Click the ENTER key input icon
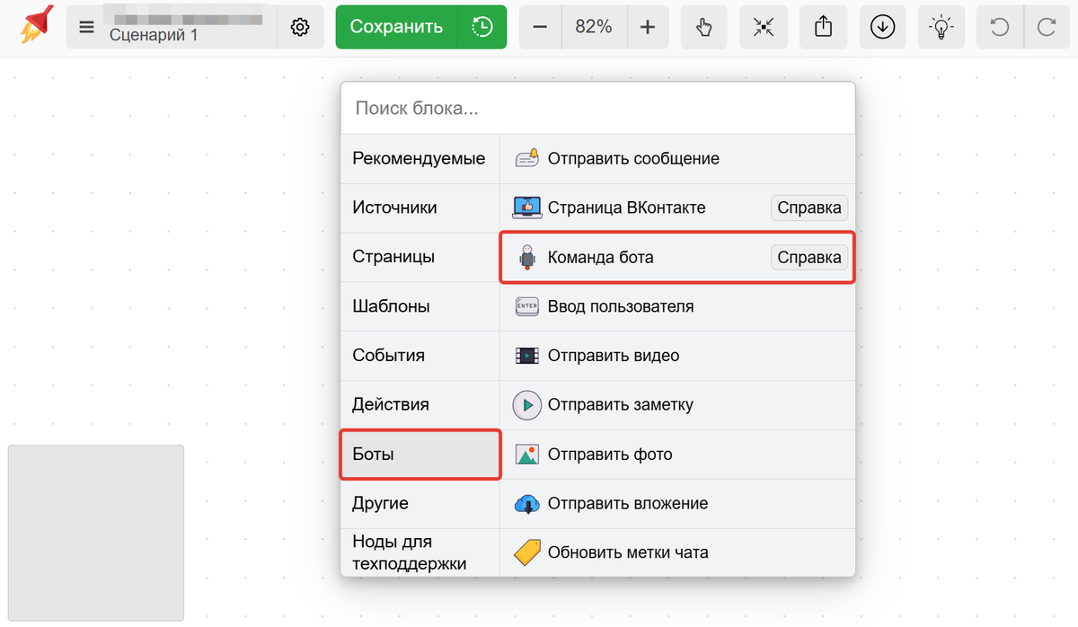1078x627 pixels. 527,306
